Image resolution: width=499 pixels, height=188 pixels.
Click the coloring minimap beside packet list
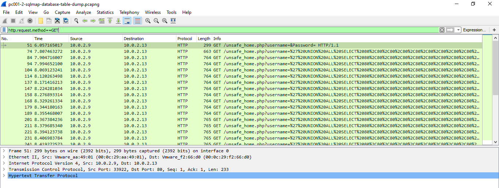click(487, 90)
